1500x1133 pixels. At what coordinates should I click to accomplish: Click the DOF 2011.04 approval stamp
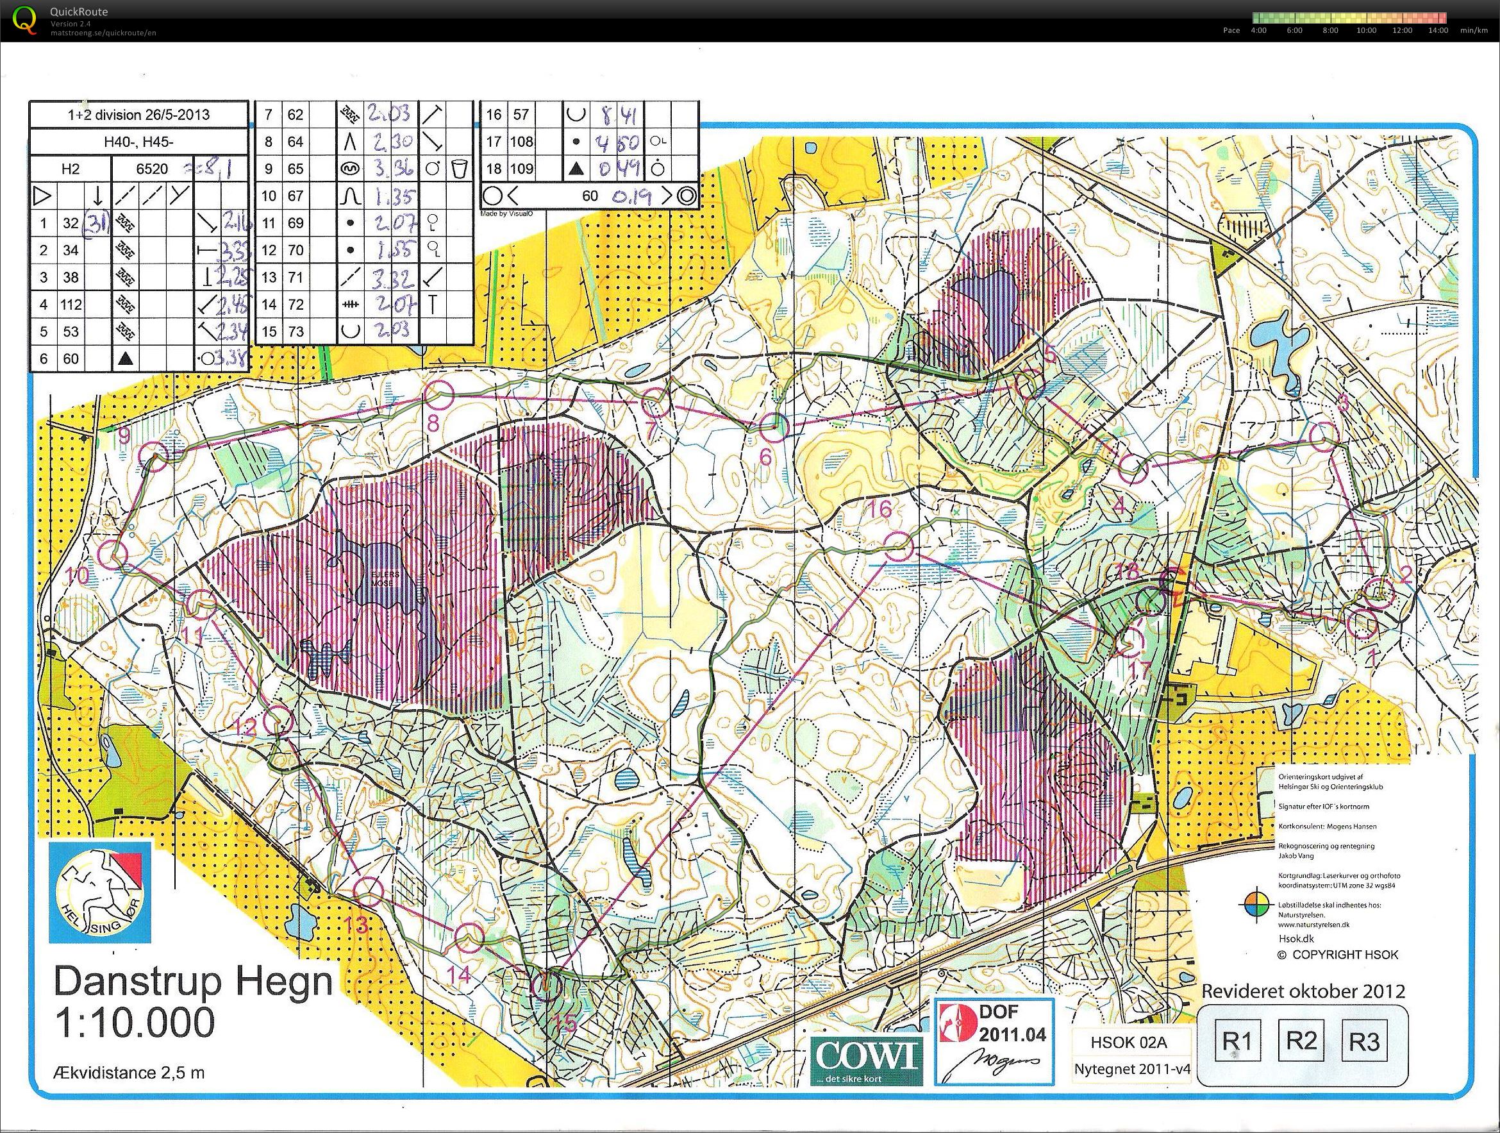994,1041
